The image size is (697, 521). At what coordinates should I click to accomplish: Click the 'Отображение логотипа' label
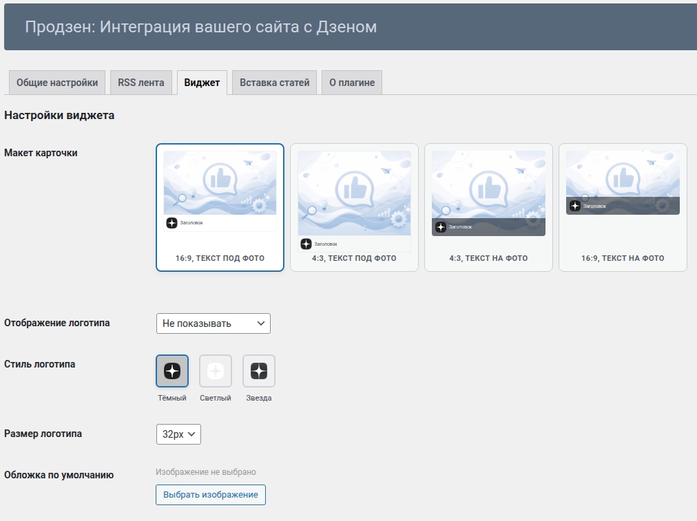tap(57, 323)
